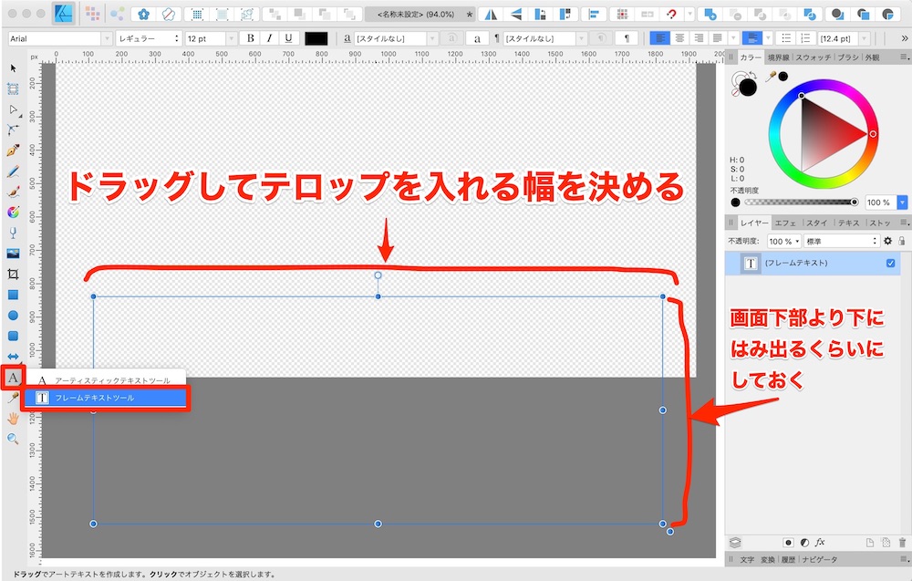The width and height of the screenshot is (912, 581).
Task: Open the 12.4 pt leading dropdown
Action: click(865, 38)
